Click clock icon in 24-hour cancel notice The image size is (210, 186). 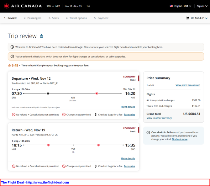(148, 133)
